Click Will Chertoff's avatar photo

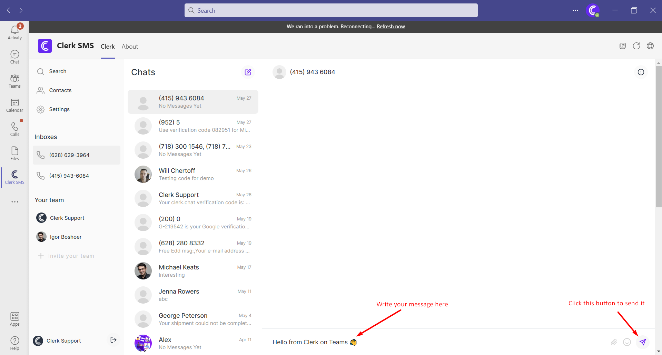tap(143, 174)
